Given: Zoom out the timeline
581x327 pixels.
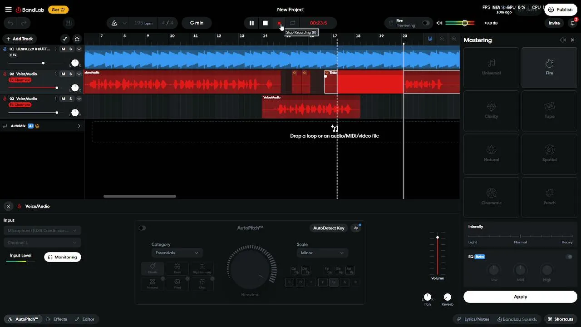Looking at the screenshot, I should [442, 39].
